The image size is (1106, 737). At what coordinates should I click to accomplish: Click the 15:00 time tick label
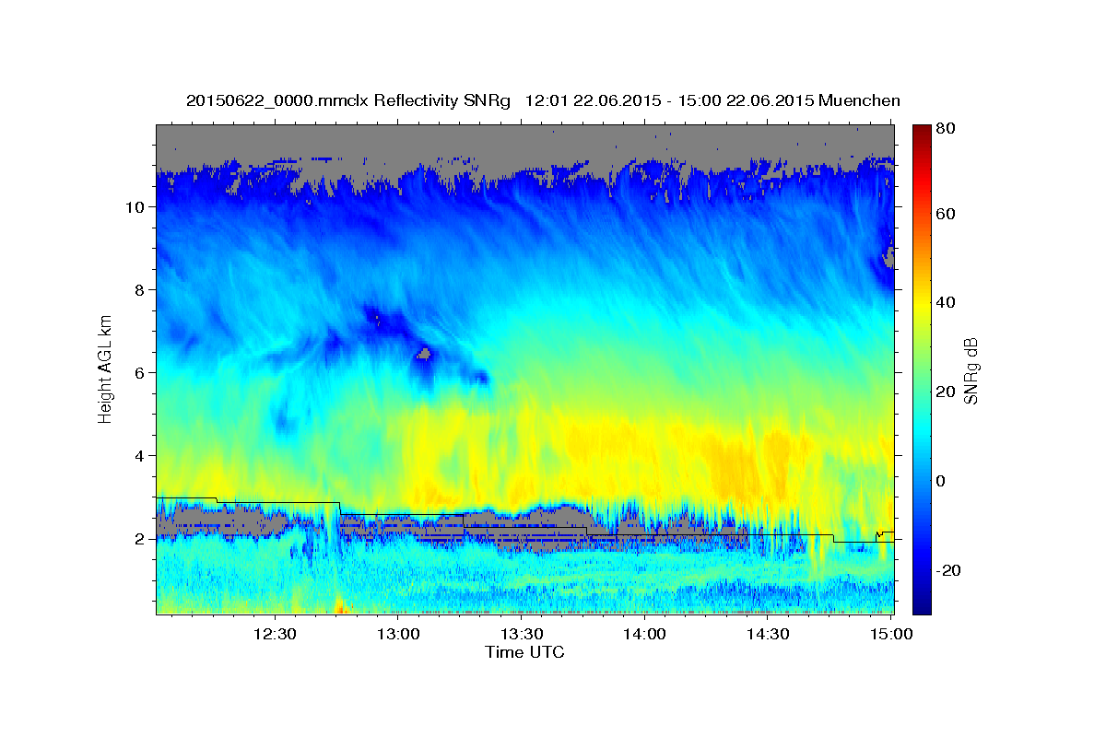pos(891,635)
